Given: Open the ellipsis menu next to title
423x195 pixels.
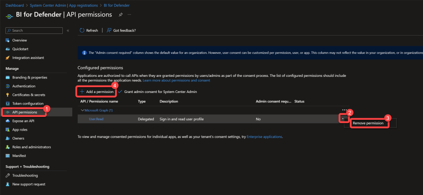Looking at the screenshot, I should [x=130, y=15].
